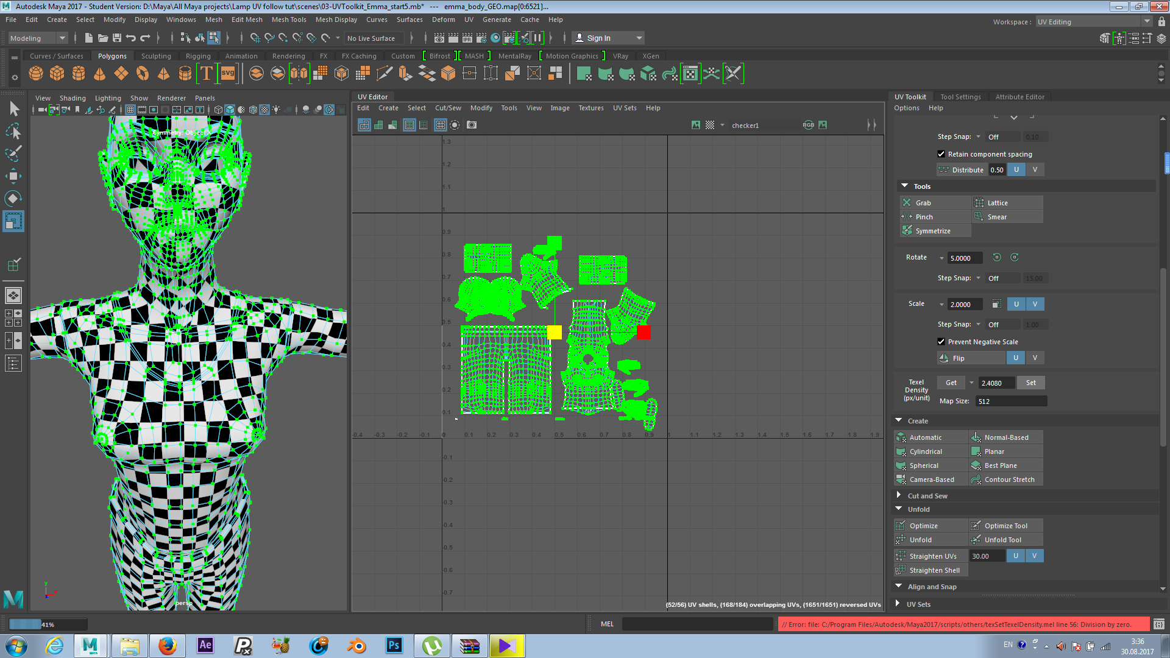The image size is (1170, 658).
Task: Toggle Prevent Negative Scale checkbox
Action: coord(941,342)
